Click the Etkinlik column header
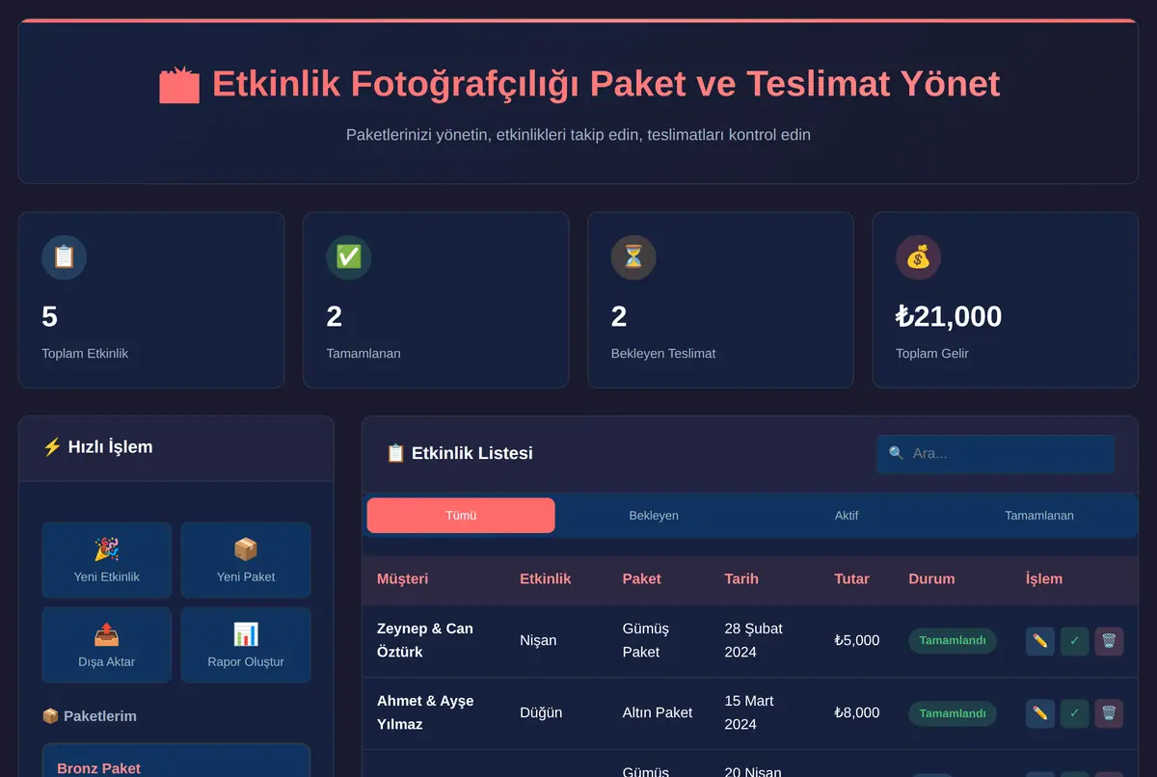The image size is (1157, 777). coord(545,579)
